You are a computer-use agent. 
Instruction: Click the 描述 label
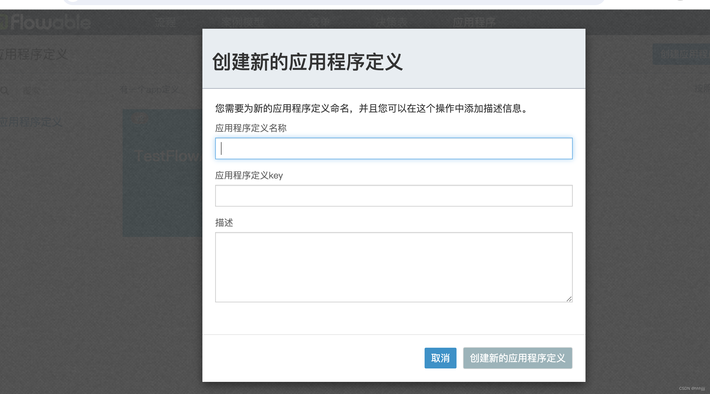click(224, 223)
